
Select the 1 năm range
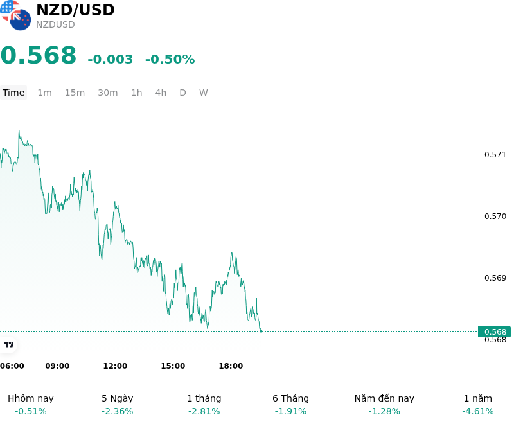pyautogui.click(x=478, y=405)
